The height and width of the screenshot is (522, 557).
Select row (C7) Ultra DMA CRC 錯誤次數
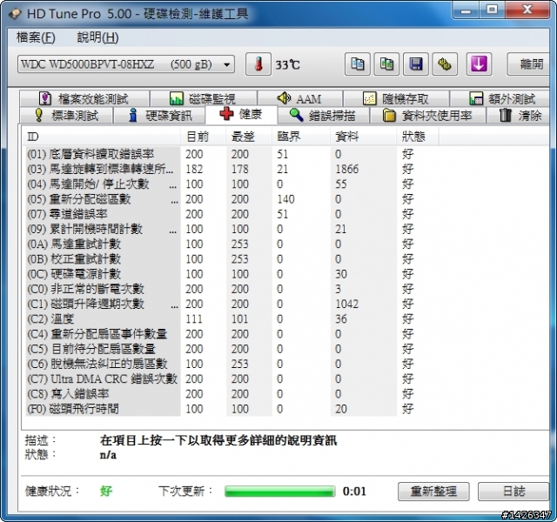coord(232,379)
